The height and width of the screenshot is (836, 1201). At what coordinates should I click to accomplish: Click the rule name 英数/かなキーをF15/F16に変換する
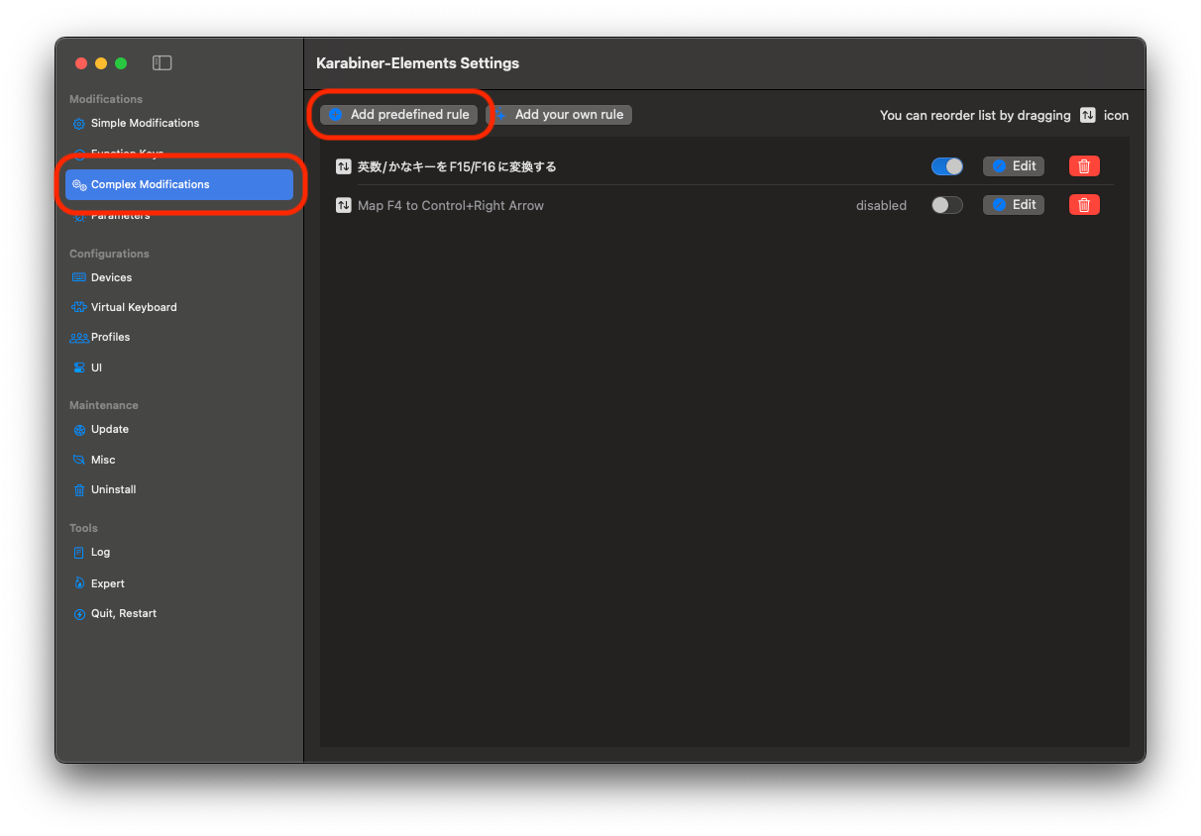click(x=457, y=166)
